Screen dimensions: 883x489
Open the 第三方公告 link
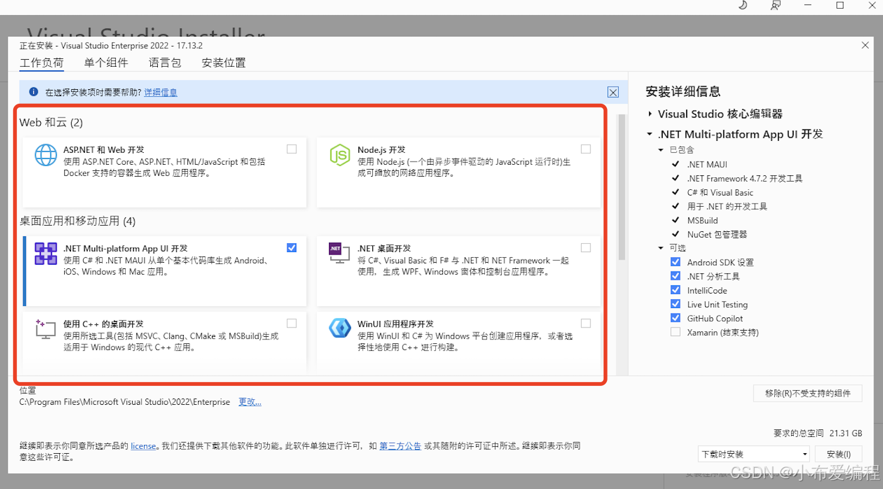400,446
